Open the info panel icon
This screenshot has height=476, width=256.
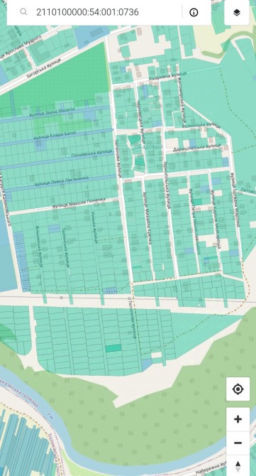(x=194, y=12)
